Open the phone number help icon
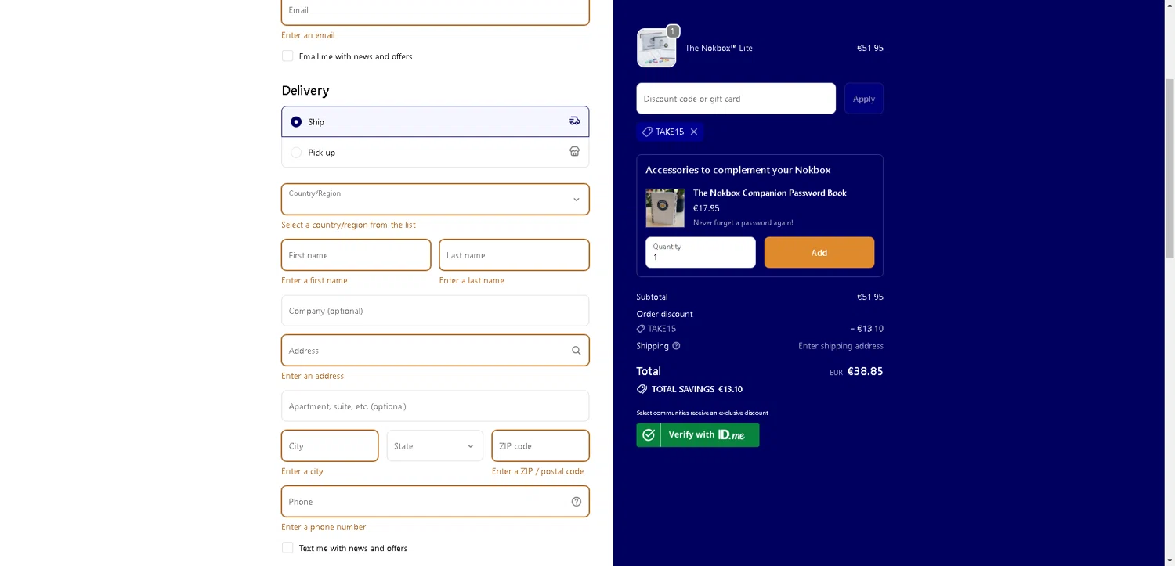 [576, 502]
